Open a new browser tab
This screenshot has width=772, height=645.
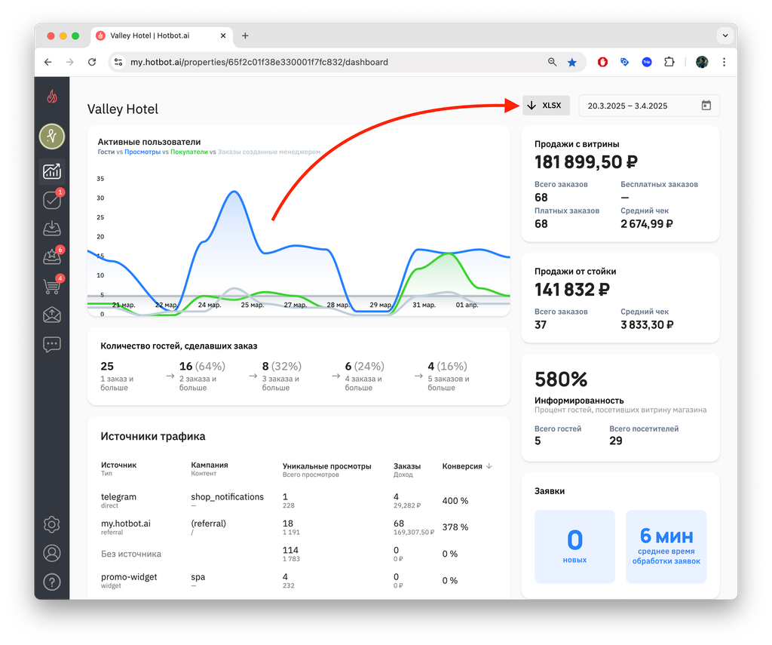click(245, 35)
